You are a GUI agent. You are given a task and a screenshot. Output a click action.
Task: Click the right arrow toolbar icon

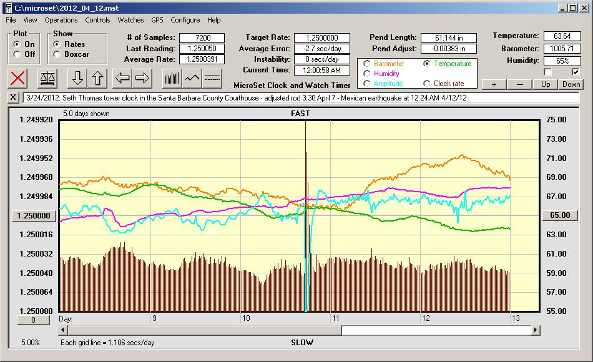point(142,78)
